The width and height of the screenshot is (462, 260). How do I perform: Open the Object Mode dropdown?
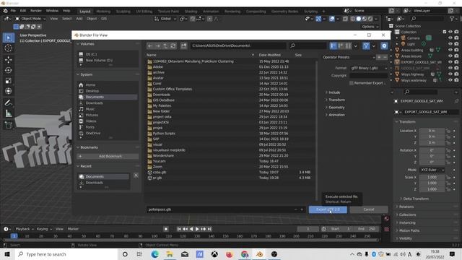tap(30, 19)
